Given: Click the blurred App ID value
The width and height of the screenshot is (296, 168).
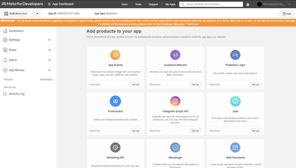Looking at the screenshot, I should click(69, 13).
